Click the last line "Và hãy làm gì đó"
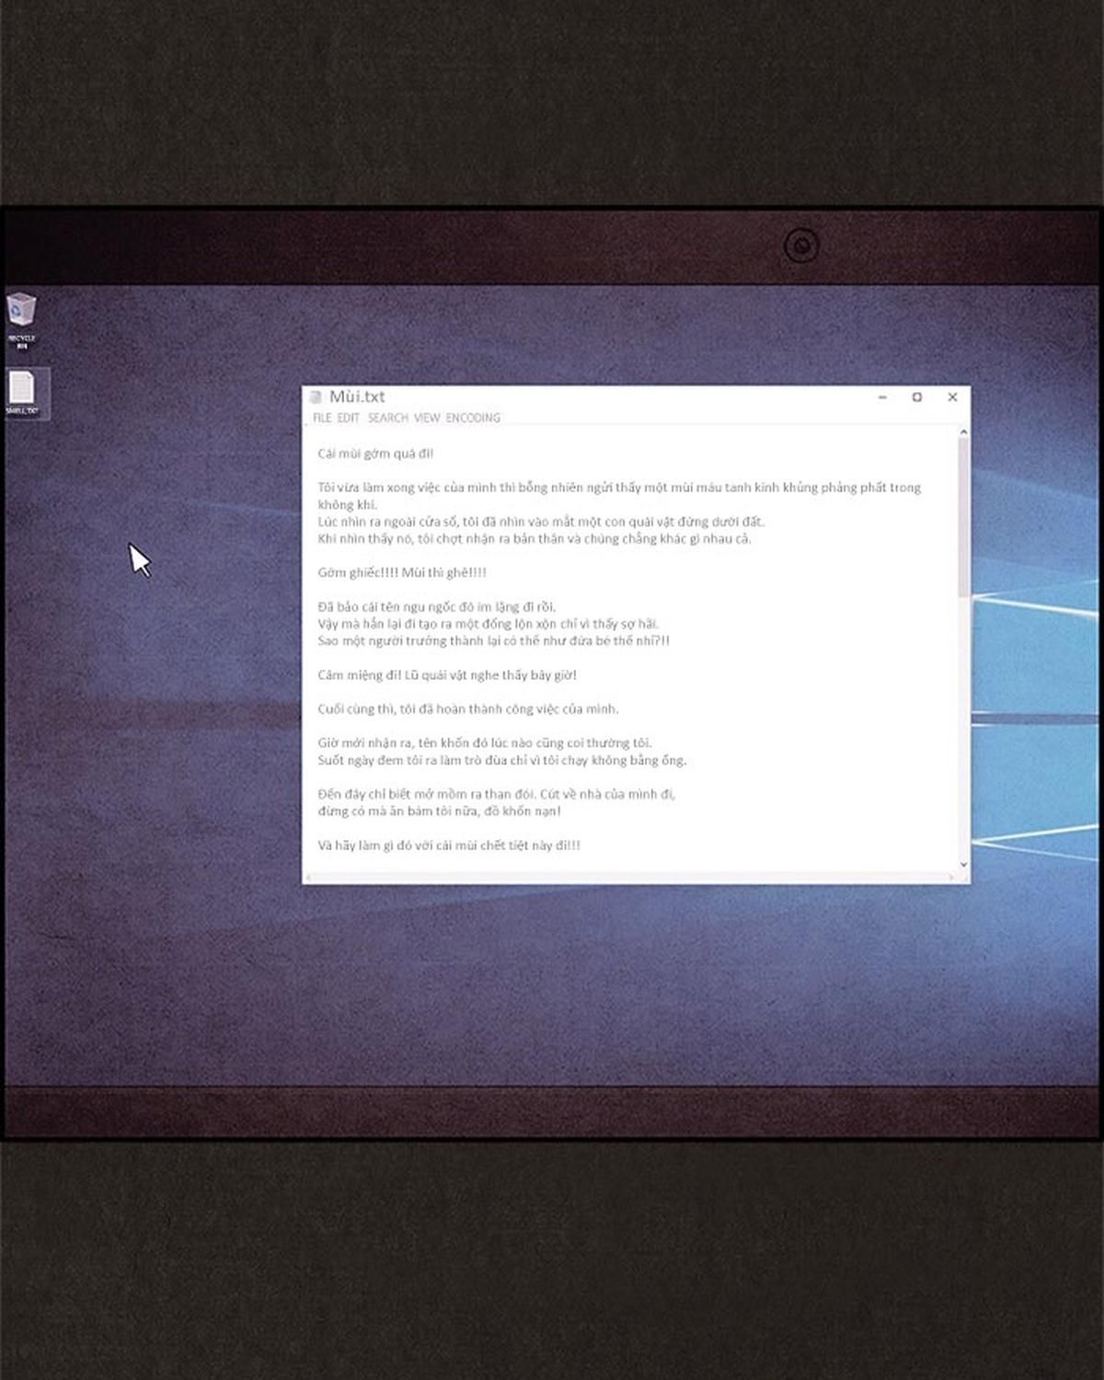This screenshot has height=1380, width=1104. [x=449, y=845]
